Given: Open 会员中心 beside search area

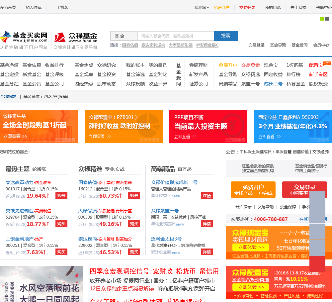Looking at the screenshot, I should pyautogui.click(x=321, y=45).
